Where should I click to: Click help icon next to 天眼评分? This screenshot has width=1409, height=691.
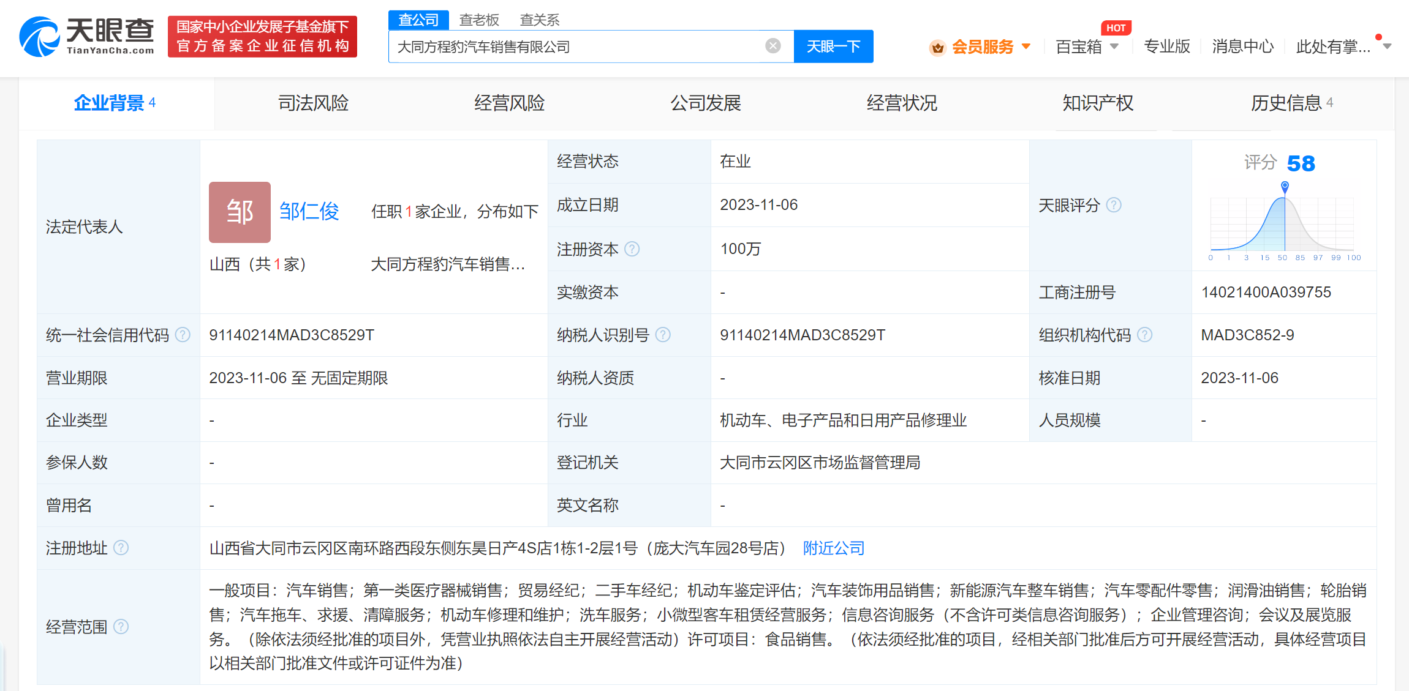click(x=1114, y=205)
